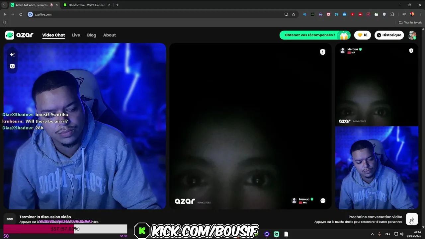Screen dimensions: 425x239
Task: Open the red YouTube extension icon
Action: [352, 14]
